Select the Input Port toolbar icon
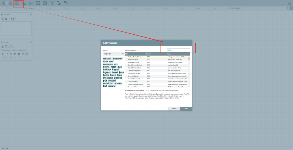293x150 pixels. click(x=24, y=3)
